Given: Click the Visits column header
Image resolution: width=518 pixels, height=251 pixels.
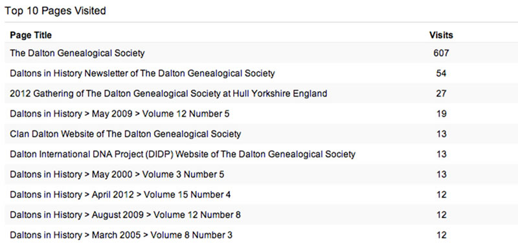Looking at the screenshot, I should pyautogui.click(x=441, y=35).
